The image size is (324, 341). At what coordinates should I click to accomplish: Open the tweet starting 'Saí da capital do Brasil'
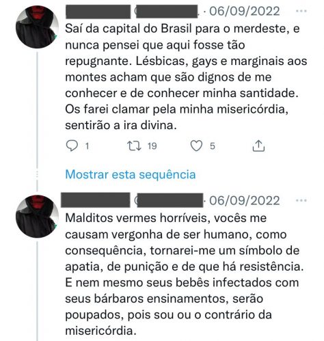[x=186, y=77]
